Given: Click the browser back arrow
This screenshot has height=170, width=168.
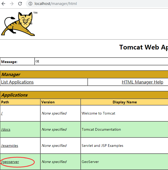Looking at the screenshot, I should click(3, 4).
